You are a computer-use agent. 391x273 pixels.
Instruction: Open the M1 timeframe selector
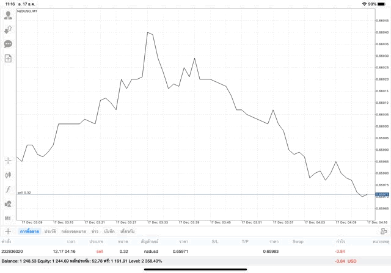click(x=8, y=218)
